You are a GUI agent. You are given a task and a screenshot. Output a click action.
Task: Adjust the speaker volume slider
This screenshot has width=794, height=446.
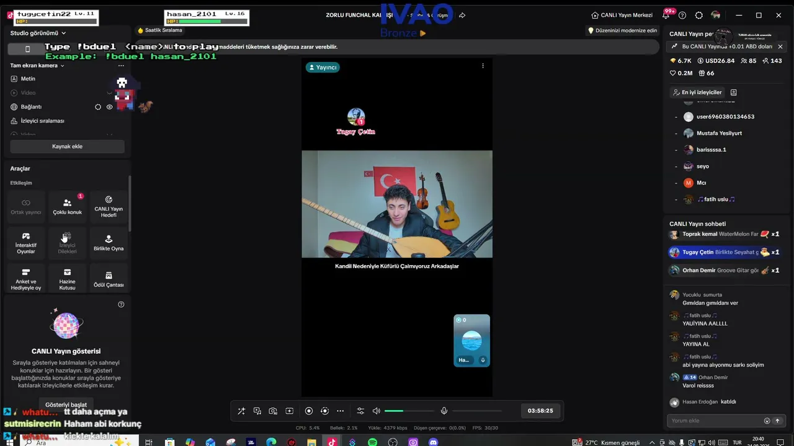pos(409,411)
